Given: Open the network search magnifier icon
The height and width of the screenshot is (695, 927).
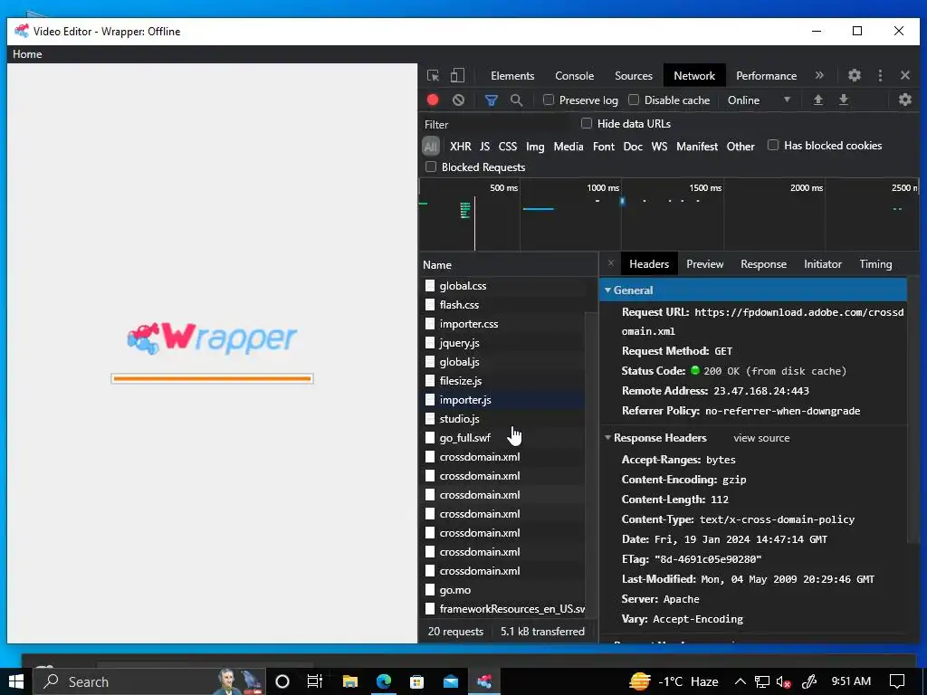Looking at the screenshot, I should pyautogui.click(x=516, y=100).
